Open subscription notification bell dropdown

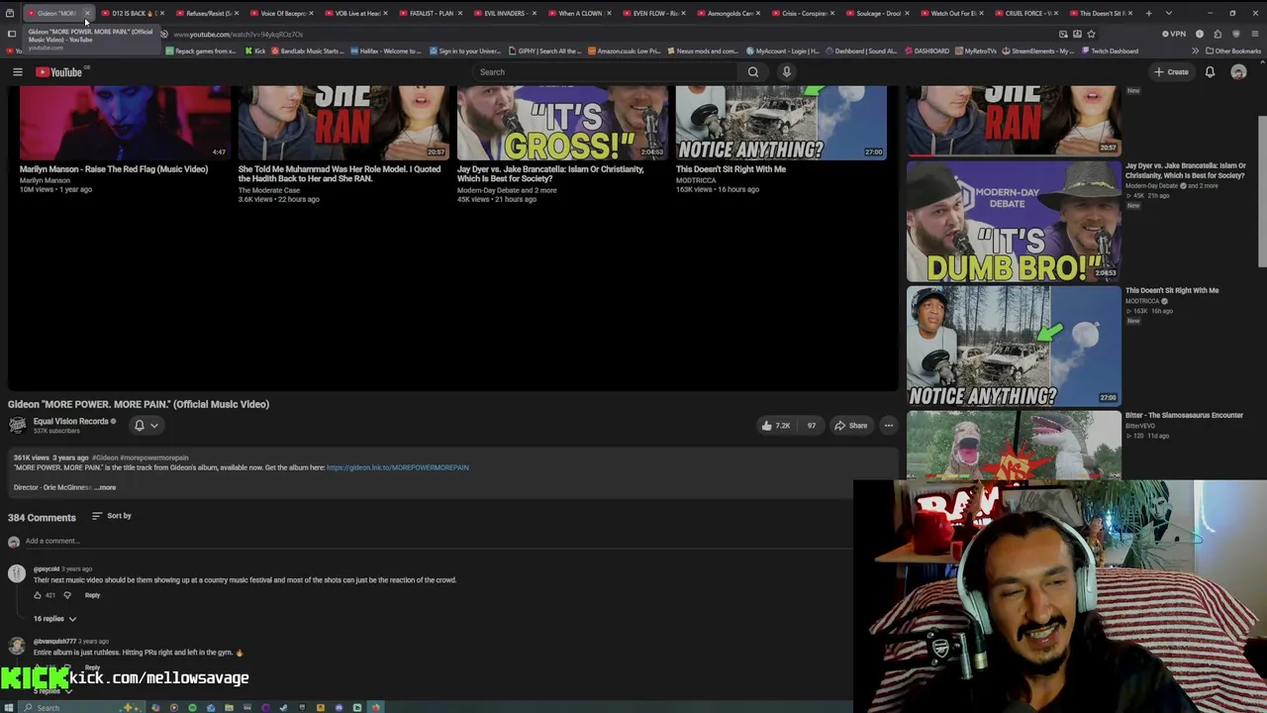146,426
